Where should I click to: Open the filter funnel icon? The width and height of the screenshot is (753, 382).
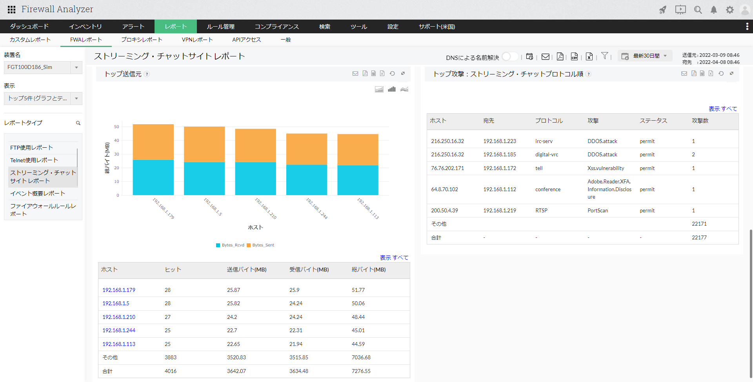point(604,56)
